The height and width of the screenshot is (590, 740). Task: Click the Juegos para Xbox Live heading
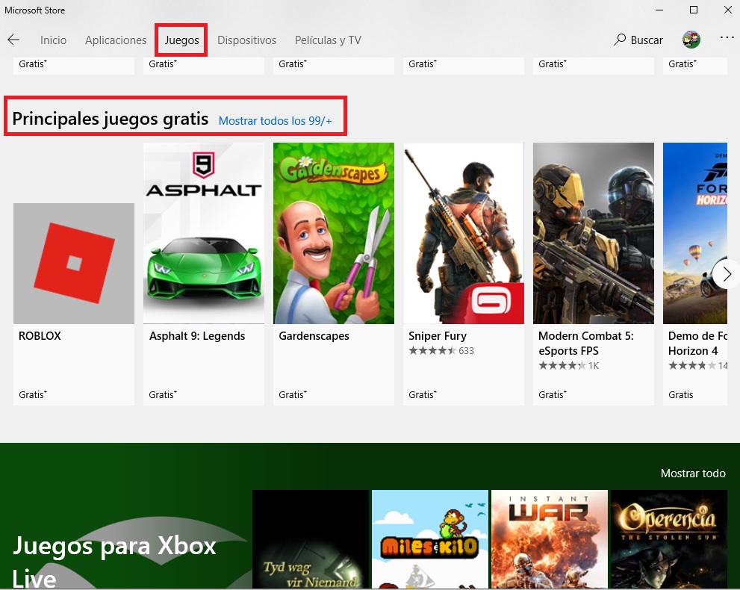114,561
